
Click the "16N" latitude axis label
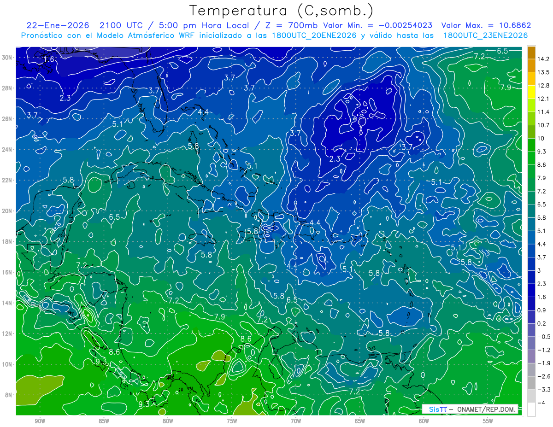click(x=8, y=272)
